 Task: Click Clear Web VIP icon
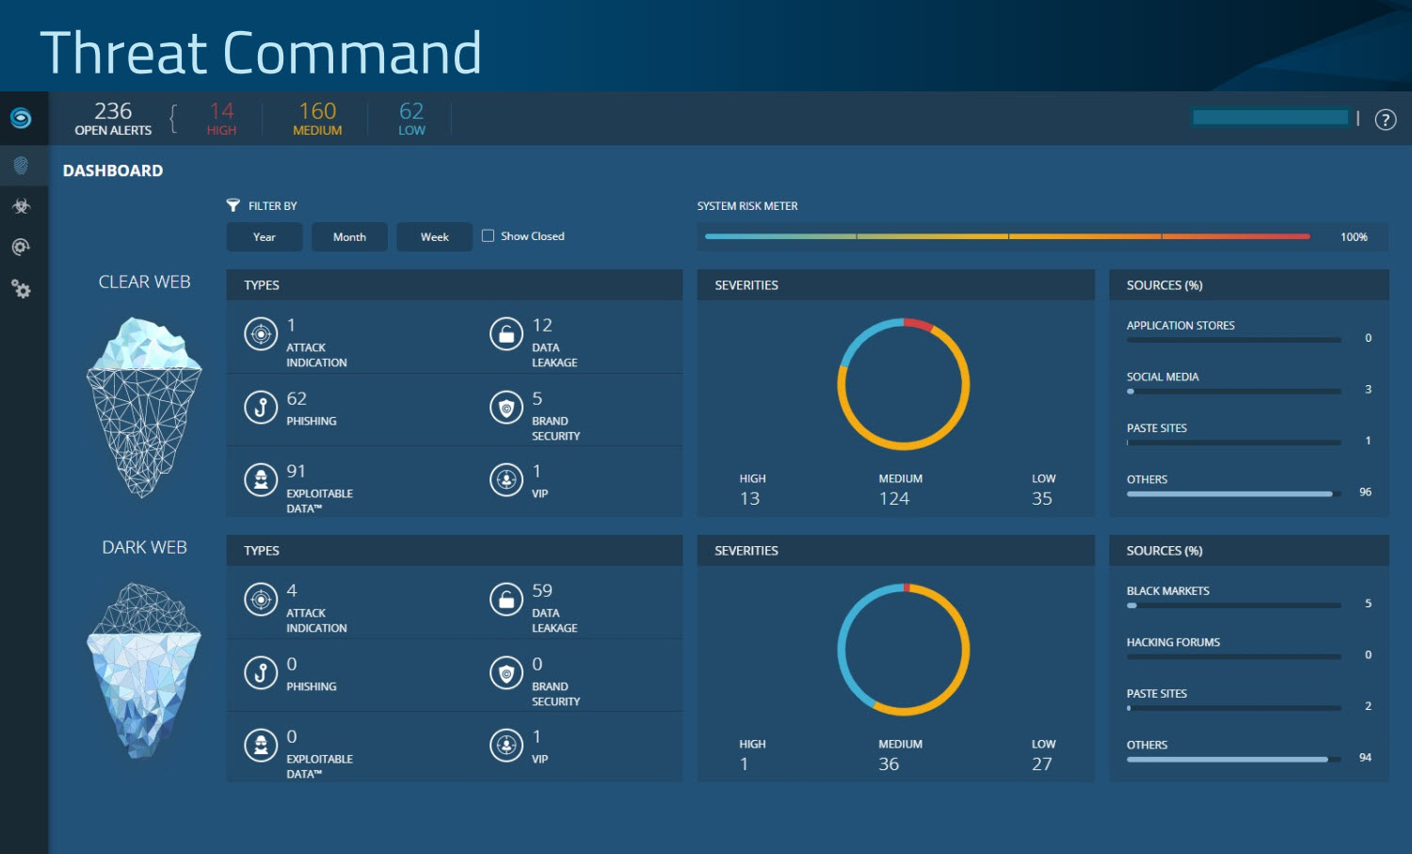[x=506, y=480]
